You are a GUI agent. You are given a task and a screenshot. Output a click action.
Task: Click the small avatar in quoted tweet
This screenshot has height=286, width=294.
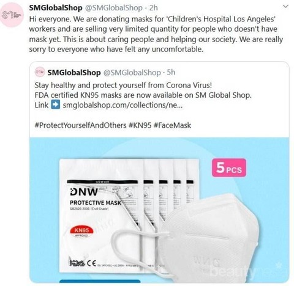pyautogui.click(x=40, y=72)
